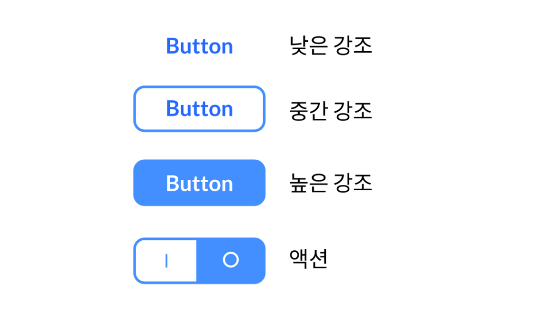Image resolution: width=558 pixels, height=320 pixels.
Task: Switch the toggle to the blue O side
Action: point(231,260)
